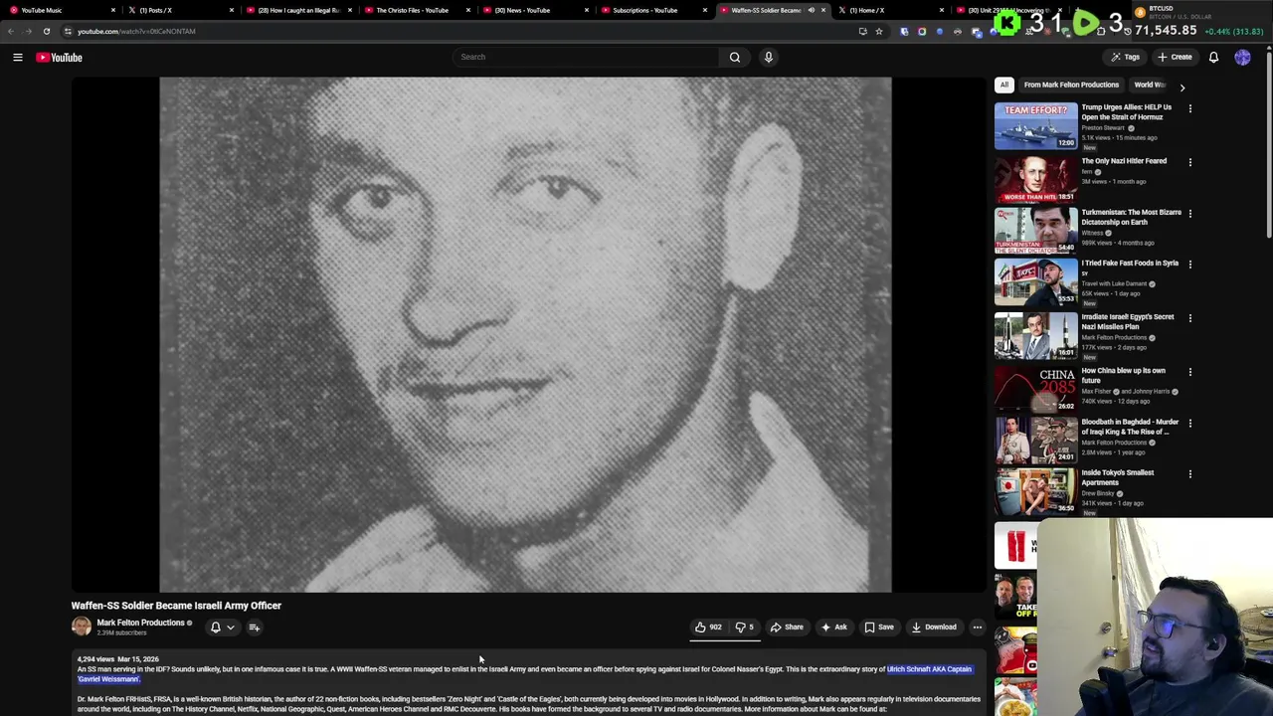This screenshot has height=716, width=1273.
Task: Download the video
Action: click(x=934, y=627)
